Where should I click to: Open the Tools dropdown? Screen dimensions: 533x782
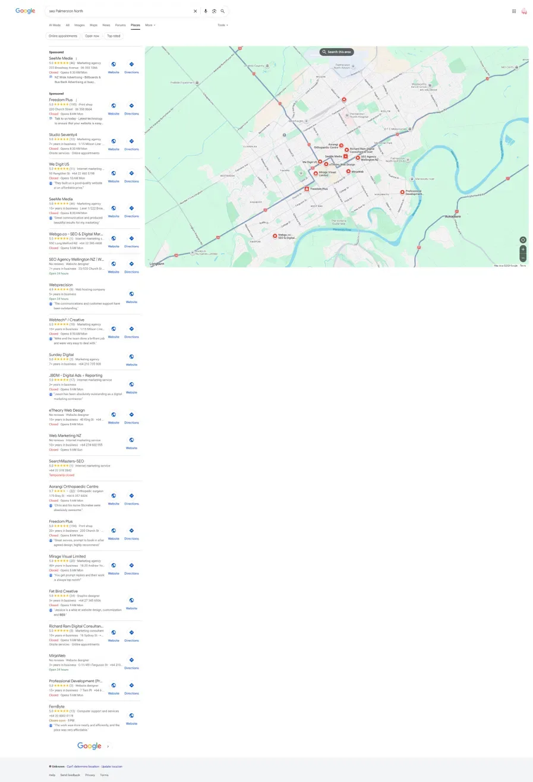[x=222, y=25]
